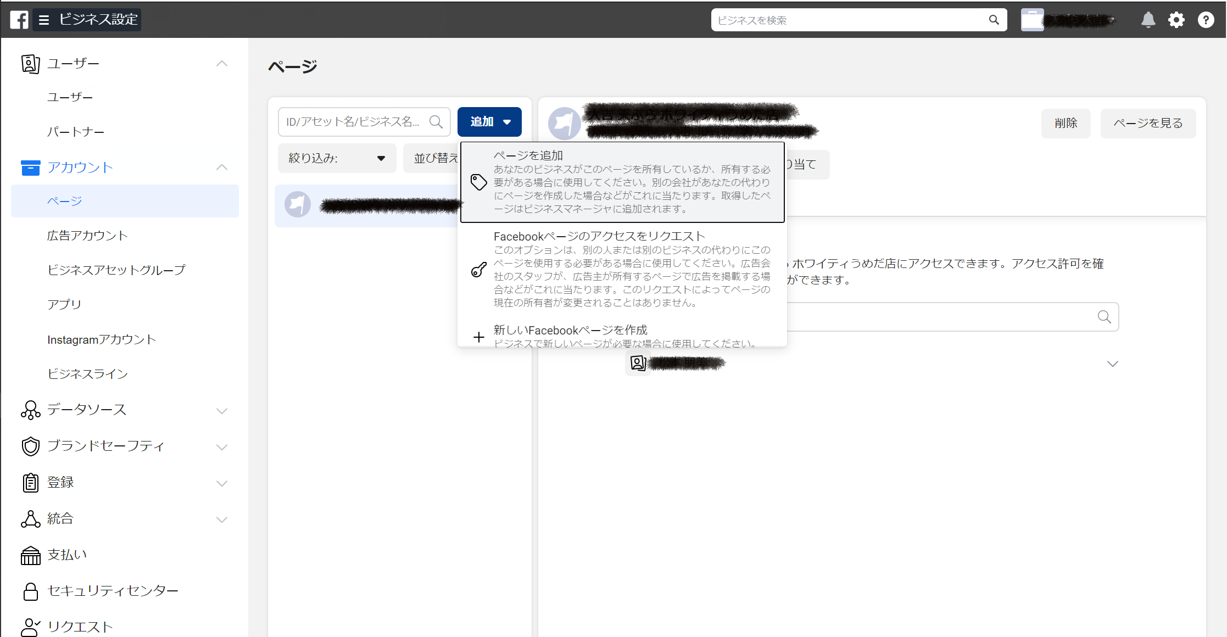Click the 追加 dropdown button
This screenshot has height=637, width=1227.
pyautogui.click(x=489, y=122)
